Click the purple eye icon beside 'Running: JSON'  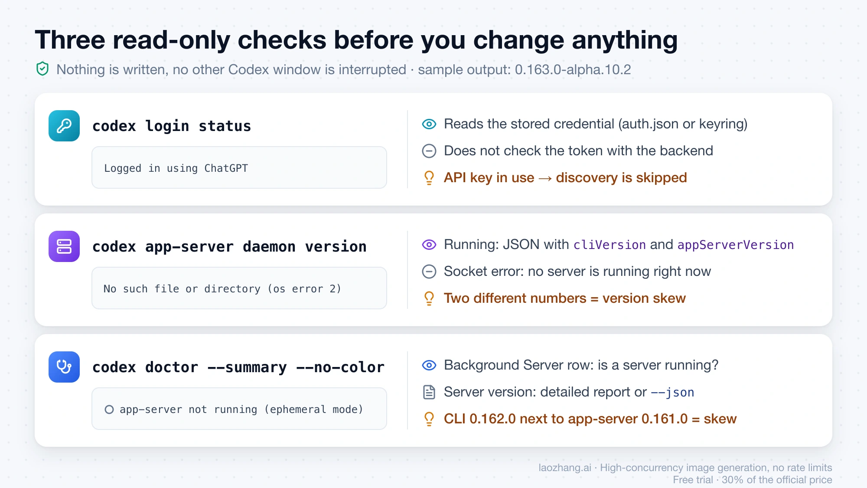(x=429, y=245)
